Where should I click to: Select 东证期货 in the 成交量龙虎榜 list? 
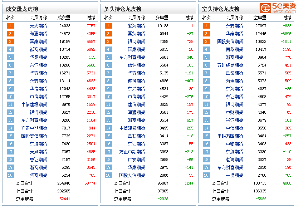click(x=38, y=65)
